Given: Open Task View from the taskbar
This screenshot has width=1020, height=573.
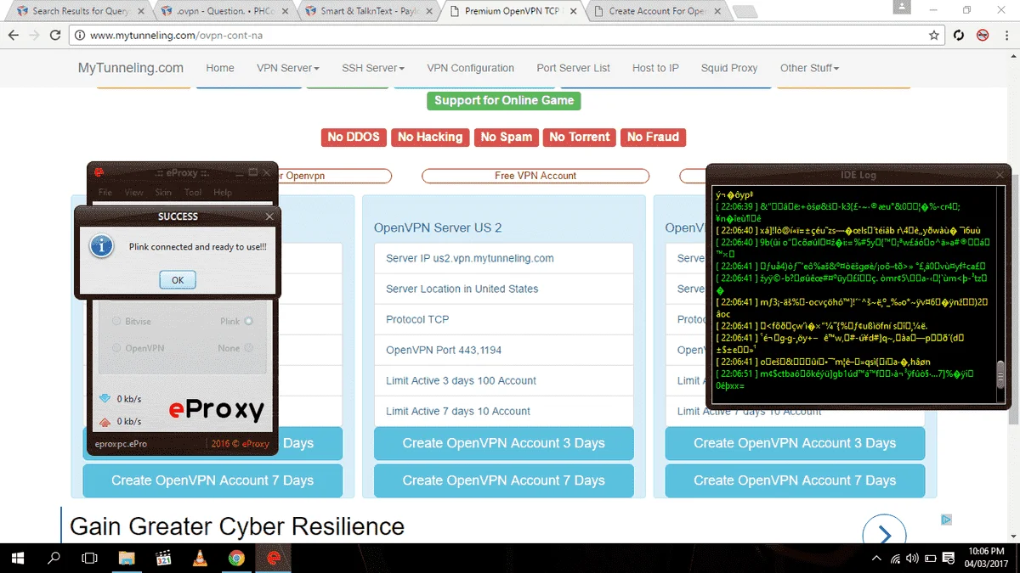Looking at the screenshot, I should 89,558.
